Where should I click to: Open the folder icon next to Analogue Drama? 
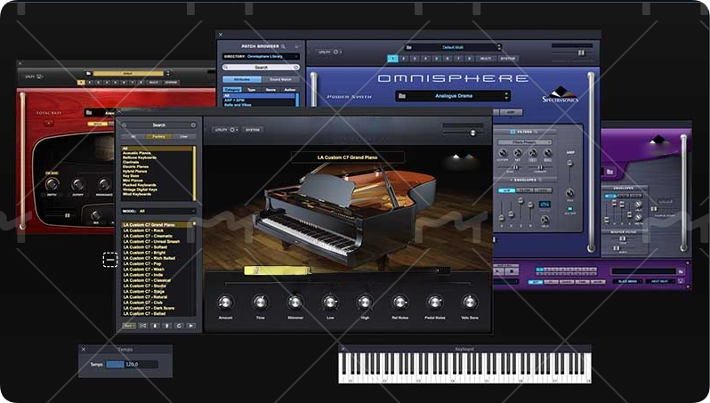pos(402,96)
